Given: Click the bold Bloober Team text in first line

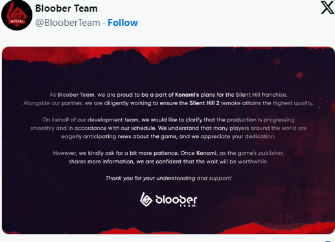Looking at the screenshot, I should (76, 95).
